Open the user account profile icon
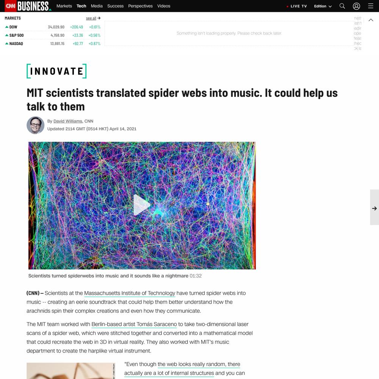The width and height of the screenshot is (379, 379). tap(356, 6)
